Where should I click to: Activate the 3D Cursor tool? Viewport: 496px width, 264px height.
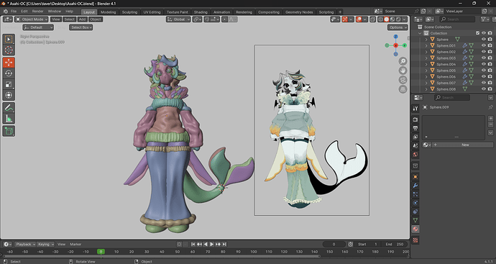point(9,50)
